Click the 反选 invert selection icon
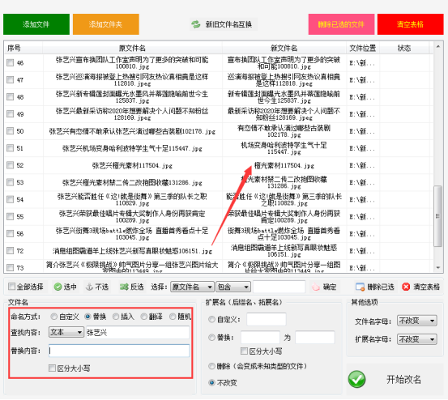 coord(124,287)
